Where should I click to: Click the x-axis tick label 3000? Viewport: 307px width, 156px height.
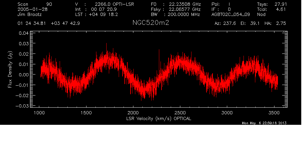(x=227, y=113)
